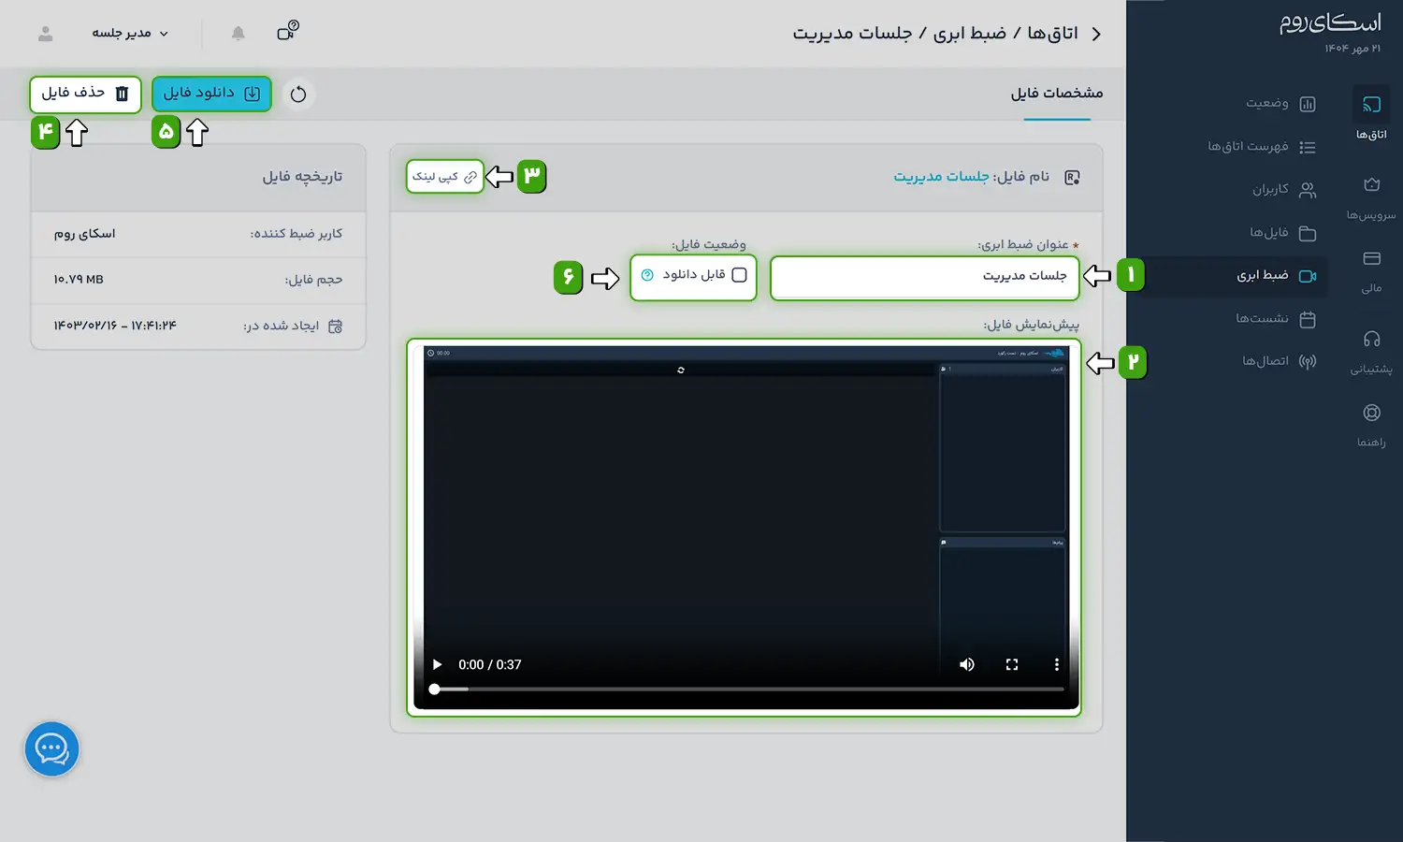Select Files (فایل‌ها) in the sidebar menu
Viewport: 1403px width, 842px height.
point(1281,232)
